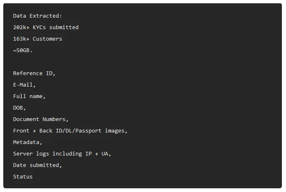This screenshot has height=192, width=286.
Task: Click the 'Full name,' line
Action: [29, 96]
